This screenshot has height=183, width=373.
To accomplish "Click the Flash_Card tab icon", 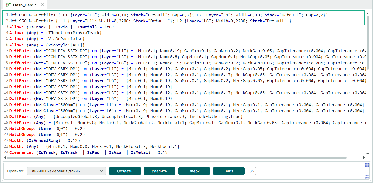I will 8,5.
